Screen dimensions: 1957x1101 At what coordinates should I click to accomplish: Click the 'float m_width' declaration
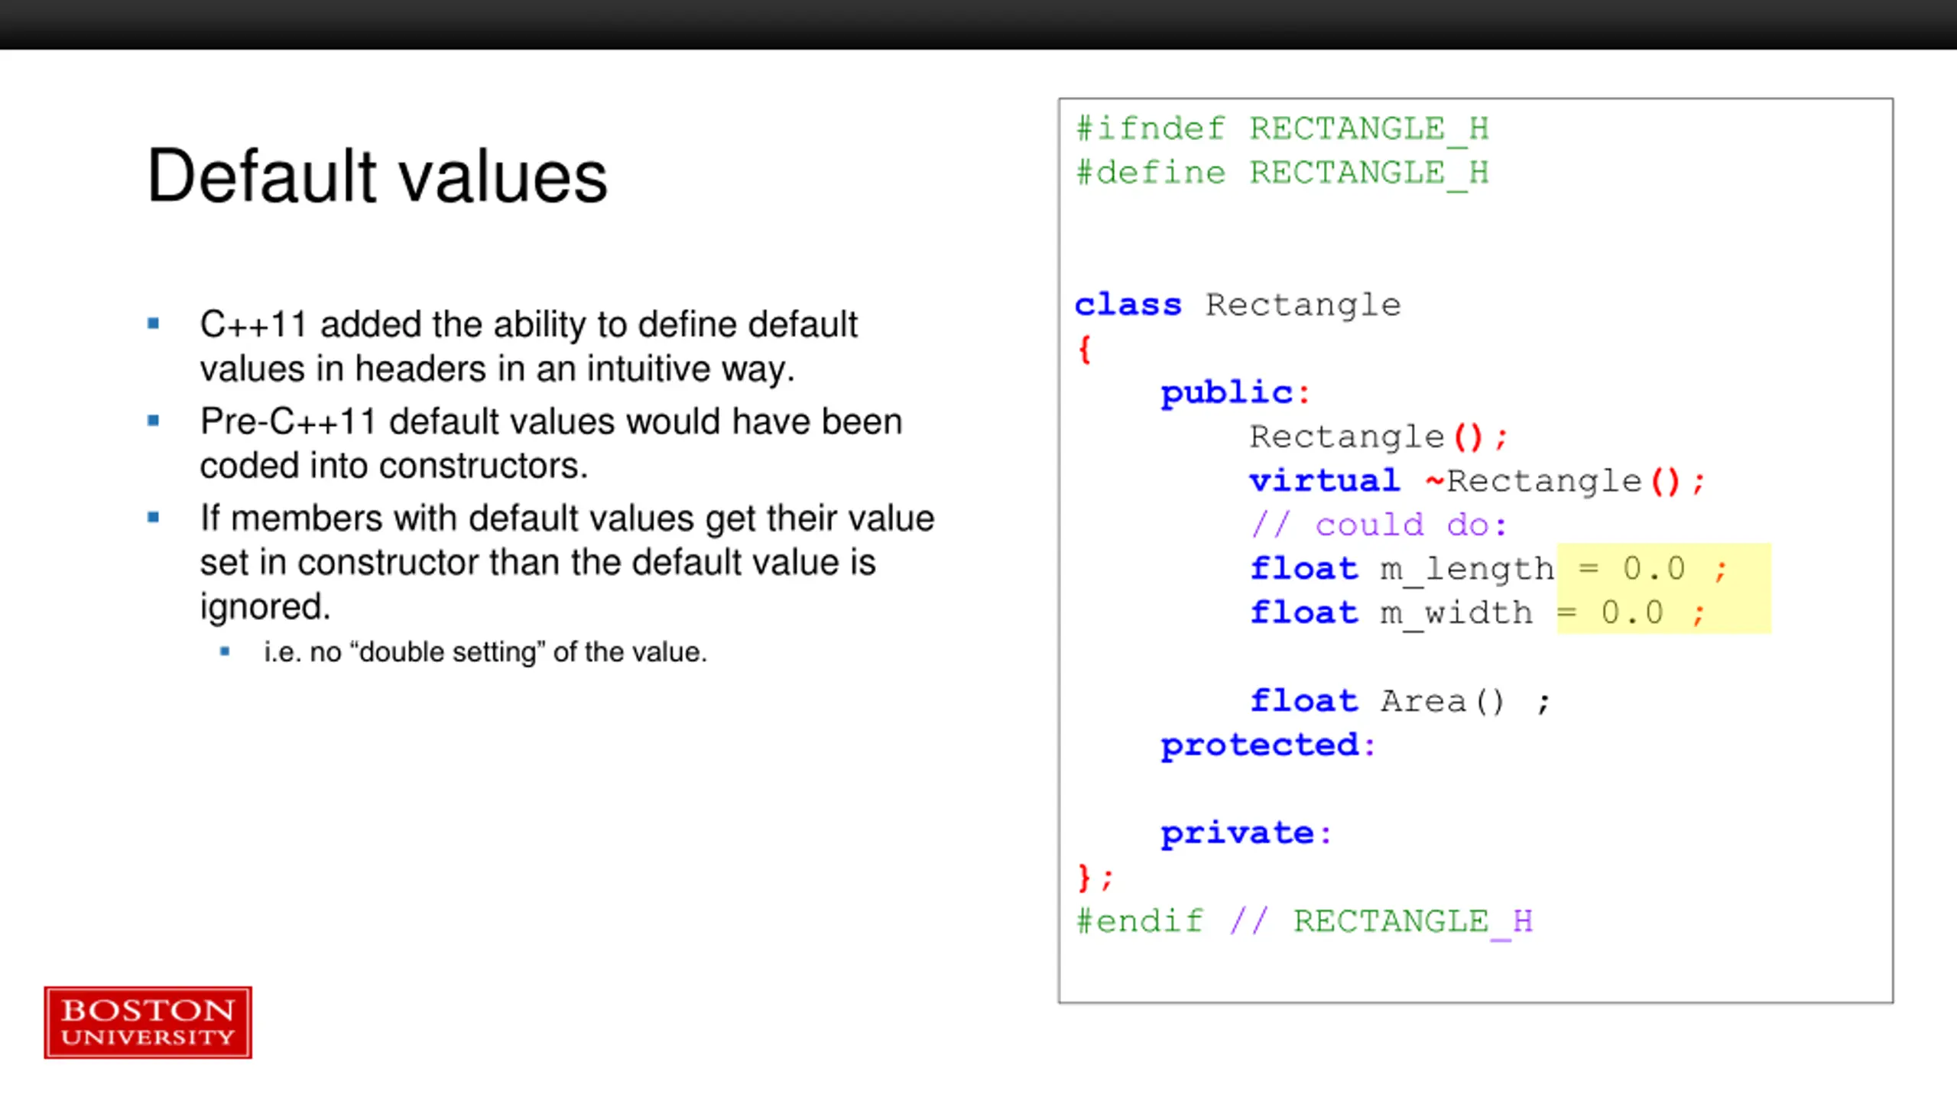pos(1391,613)
